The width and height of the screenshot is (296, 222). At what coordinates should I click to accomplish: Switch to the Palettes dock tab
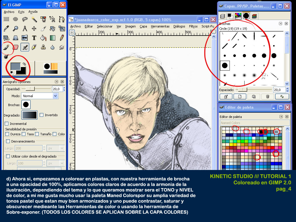pos(238,16)
